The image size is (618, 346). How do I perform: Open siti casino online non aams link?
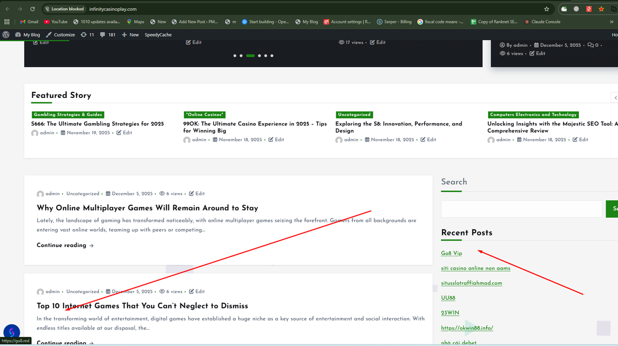click(475, 268)
